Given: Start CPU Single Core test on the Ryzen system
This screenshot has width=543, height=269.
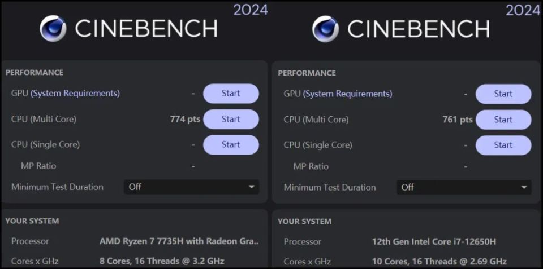Looking at the screenshot, I should click(231, 144).
